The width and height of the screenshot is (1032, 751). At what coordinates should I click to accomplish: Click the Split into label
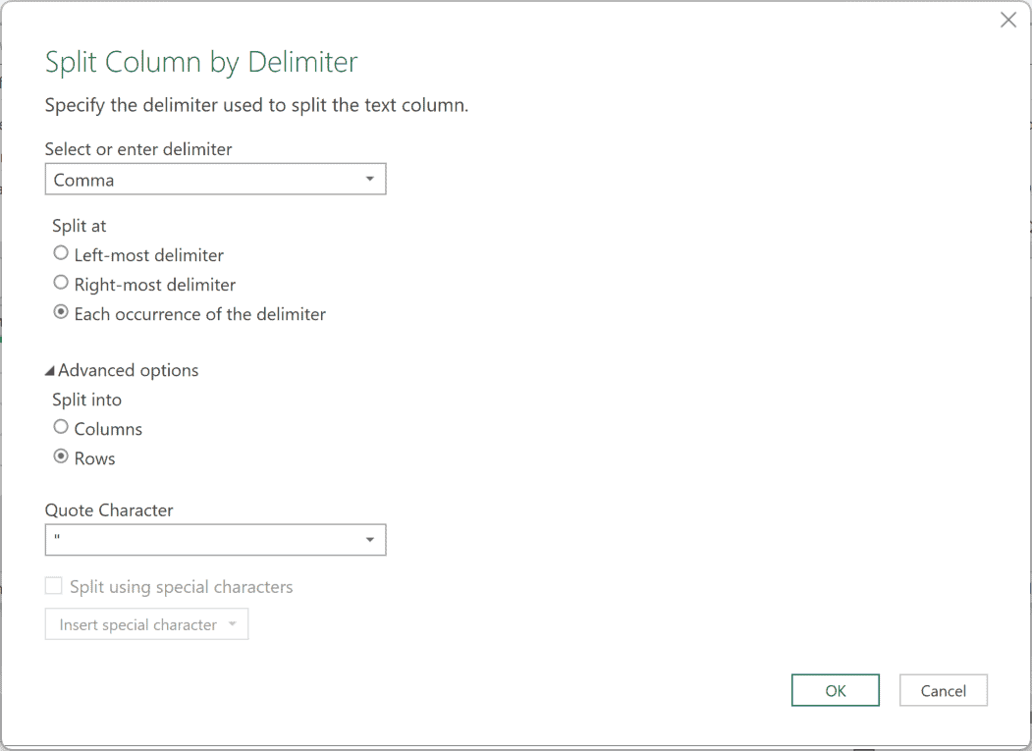click(x=86, y=400)
